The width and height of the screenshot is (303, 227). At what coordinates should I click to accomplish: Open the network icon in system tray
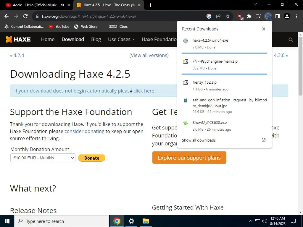(x=258, y=221)
